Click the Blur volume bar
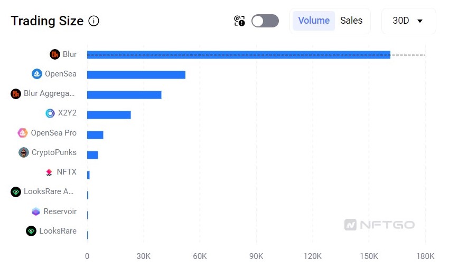This screenshot has height=270, width=449. 238,55
